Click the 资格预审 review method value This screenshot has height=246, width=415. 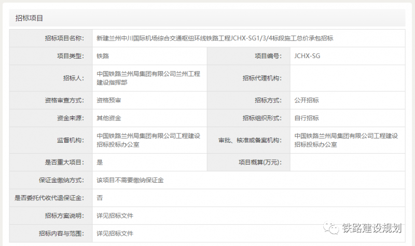pyautogui.click(x=109, y=100)
